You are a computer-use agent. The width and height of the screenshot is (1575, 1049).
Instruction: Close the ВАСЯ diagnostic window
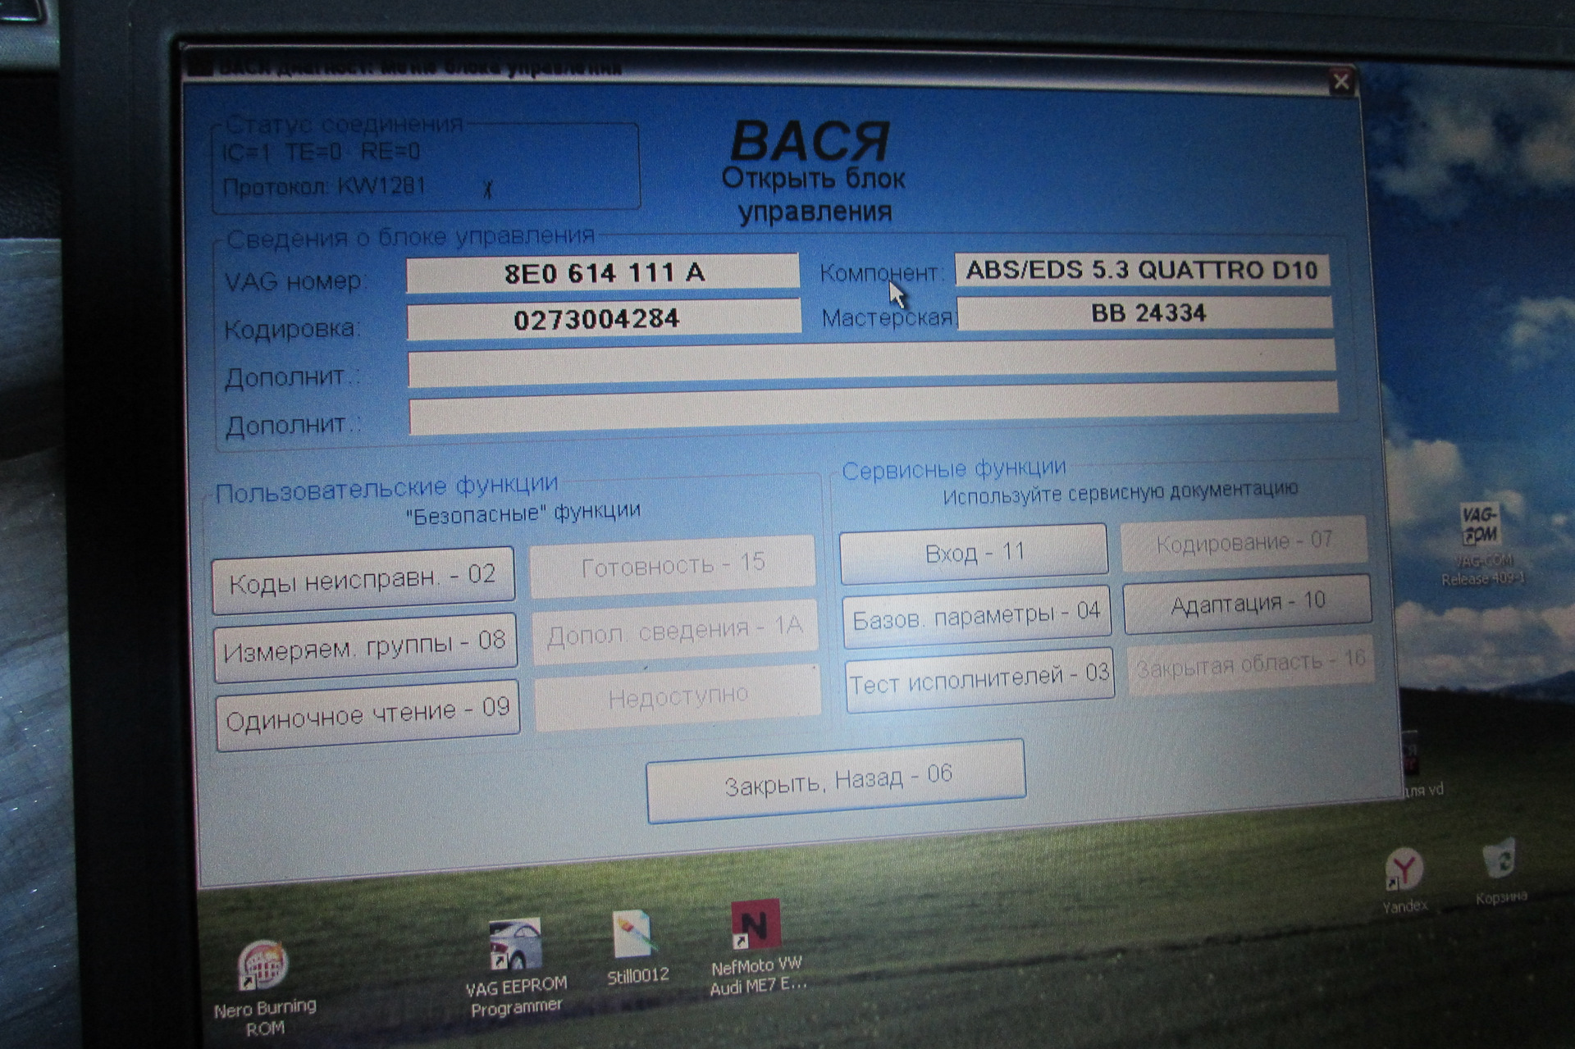[1340, 81]
